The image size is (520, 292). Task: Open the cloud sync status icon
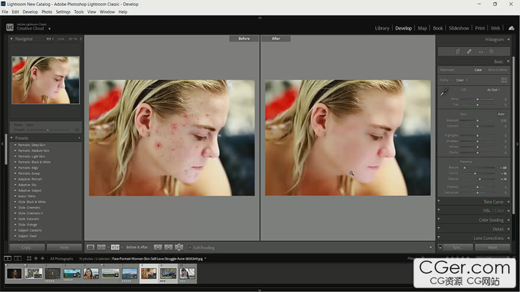pyautogui.click(x=511, y=28)
